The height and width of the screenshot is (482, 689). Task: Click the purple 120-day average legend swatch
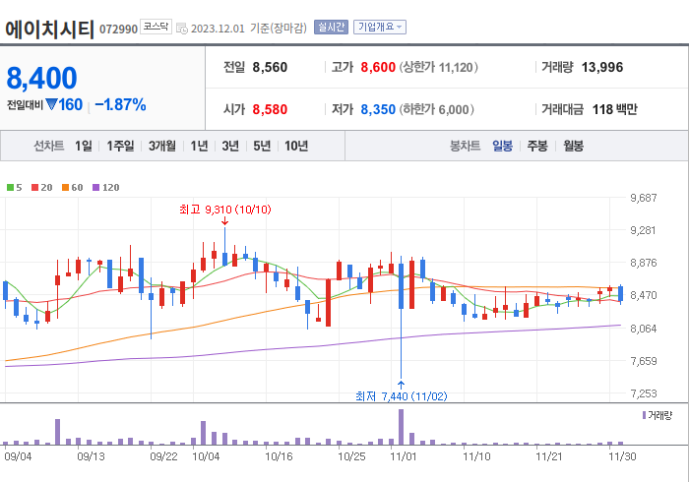95,188
